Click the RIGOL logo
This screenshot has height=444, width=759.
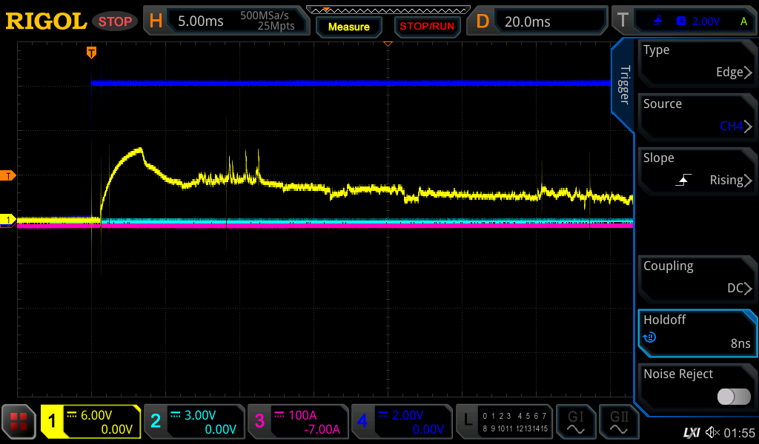coord(46,21)
